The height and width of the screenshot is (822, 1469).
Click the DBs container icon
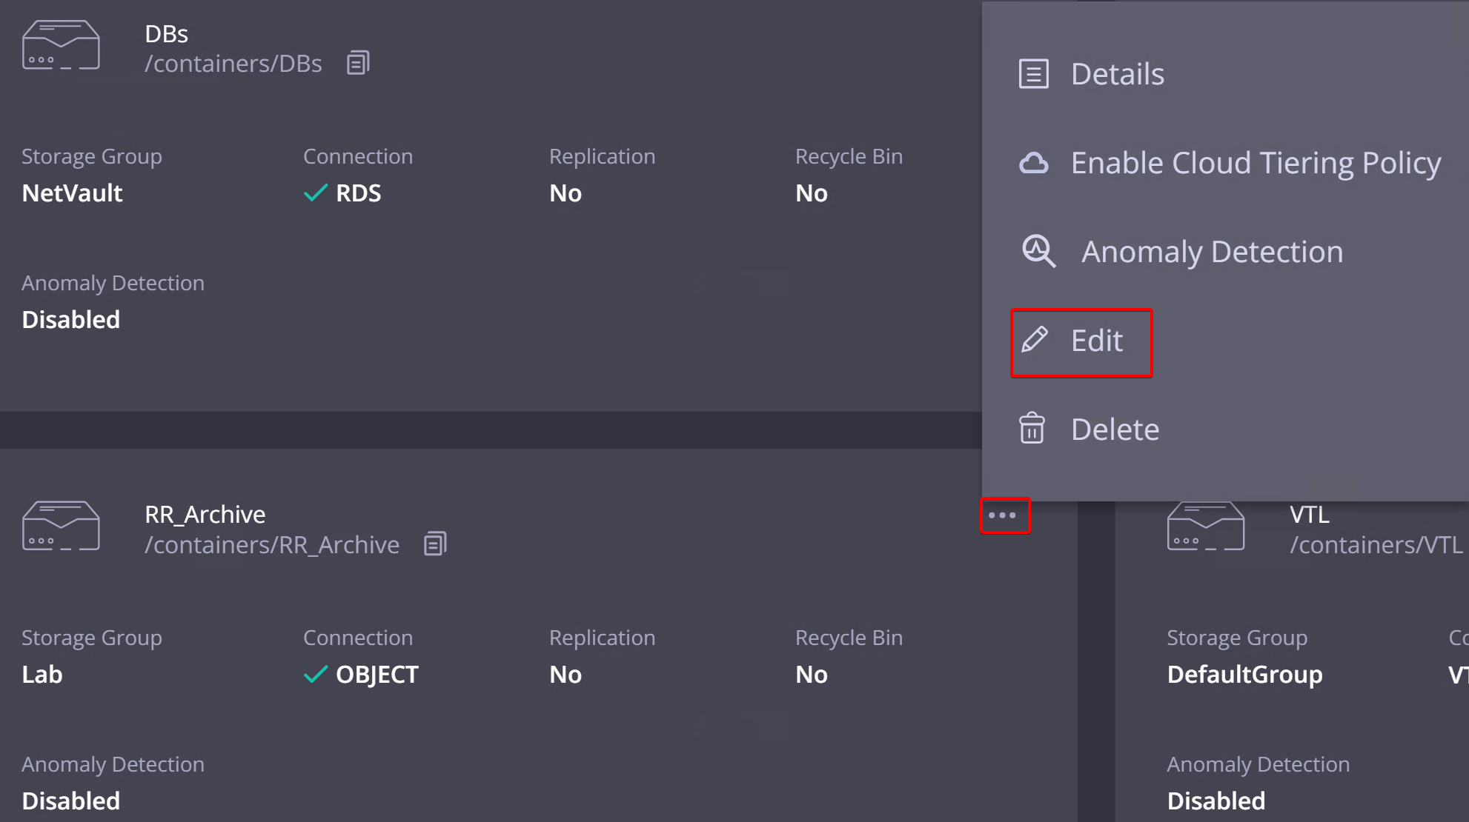click(61, 45)
